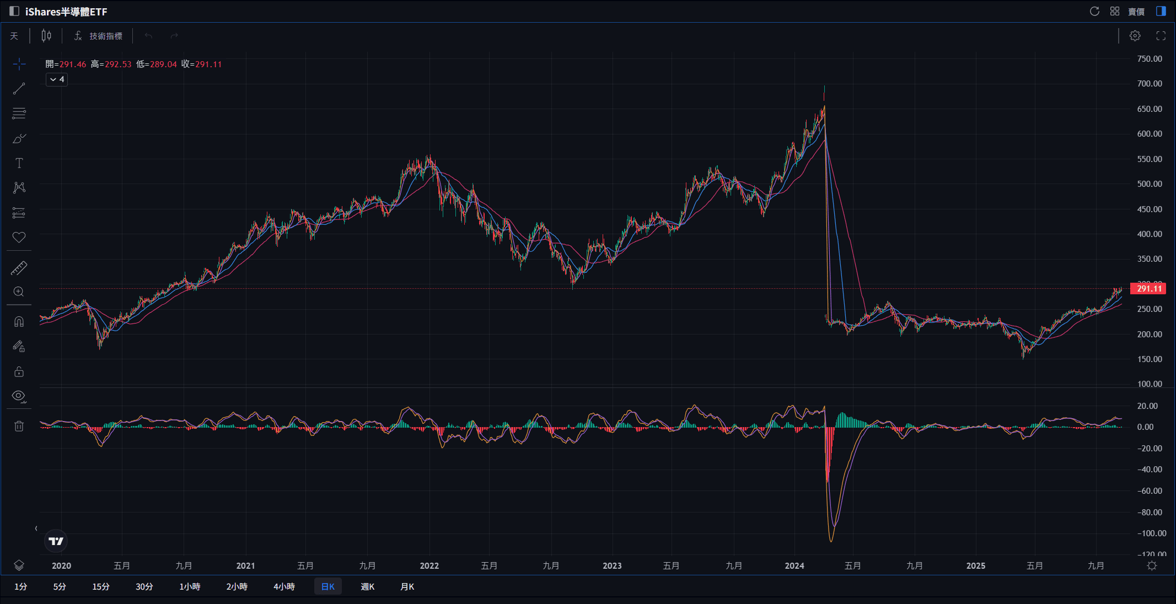Open the XABCD pattern tool

pyautogui.click(x=19, y=187)
